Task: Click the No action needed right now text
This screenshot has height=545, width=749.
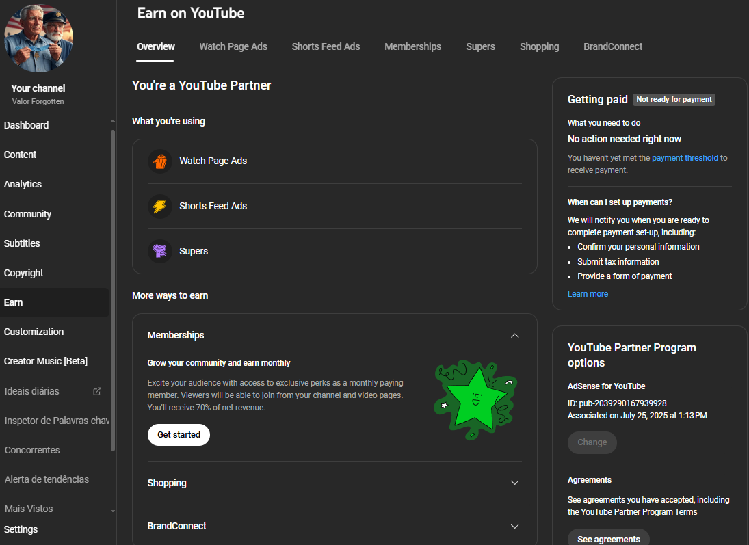Action: [x=625, y=139]
